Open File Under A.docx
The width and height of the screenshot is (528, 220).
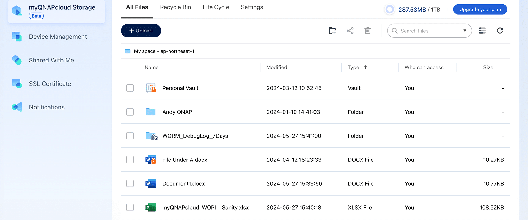[185, 160]
